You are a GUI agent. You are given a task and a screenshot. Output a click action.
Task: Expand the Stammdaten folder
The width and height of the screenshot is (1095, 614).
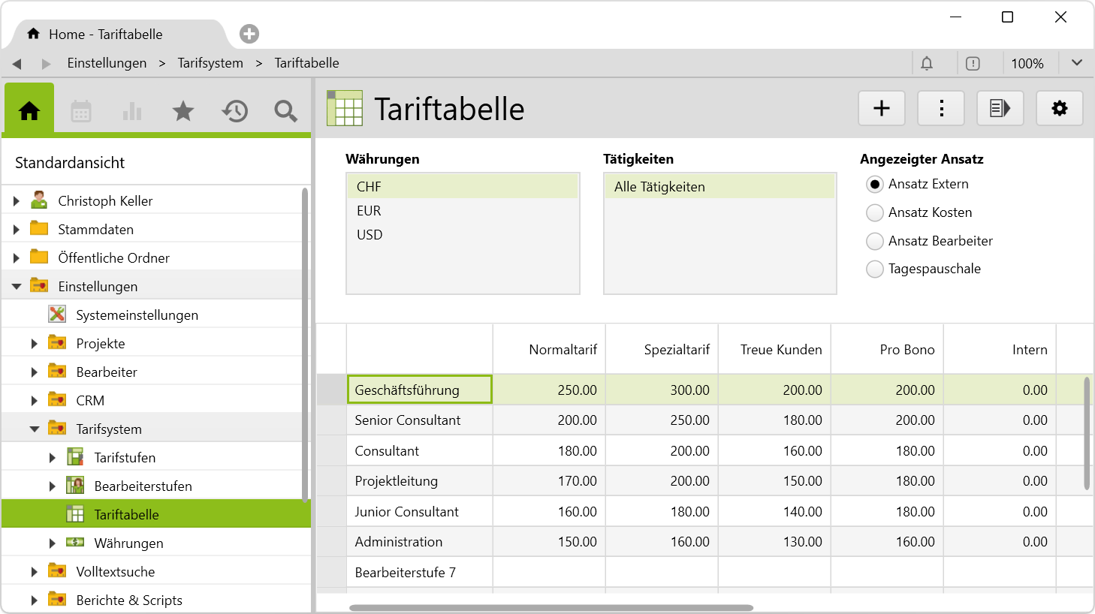pos(17,230)
